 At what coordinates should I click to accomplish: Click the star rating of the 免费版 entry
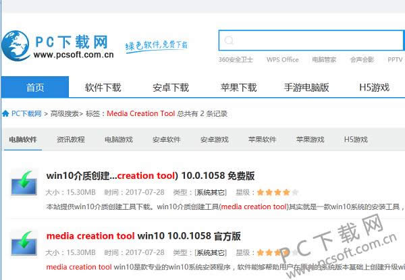point(278,192)
